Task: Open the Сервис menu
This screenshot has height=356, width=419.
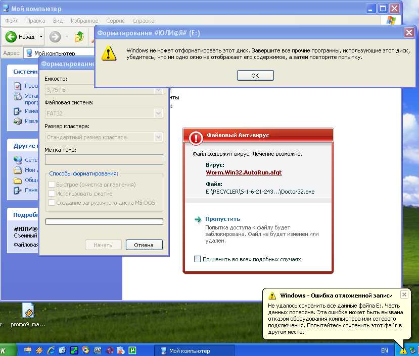Action: point(115,21)
